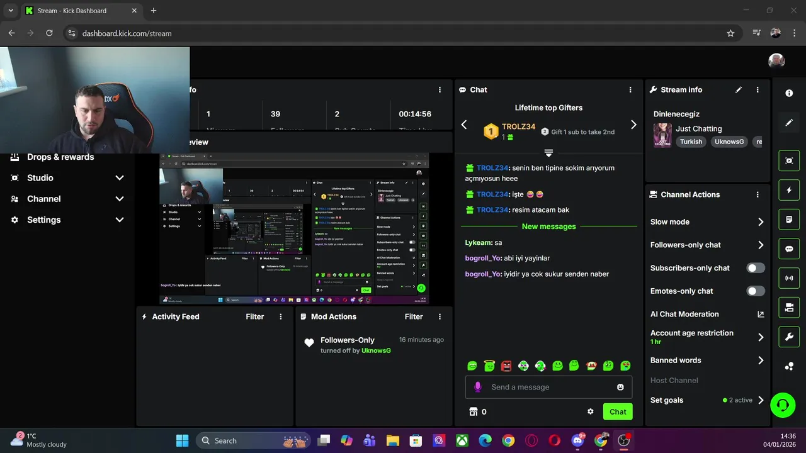
Task: Open Slow mode options chevron
Action: (761, 222)
